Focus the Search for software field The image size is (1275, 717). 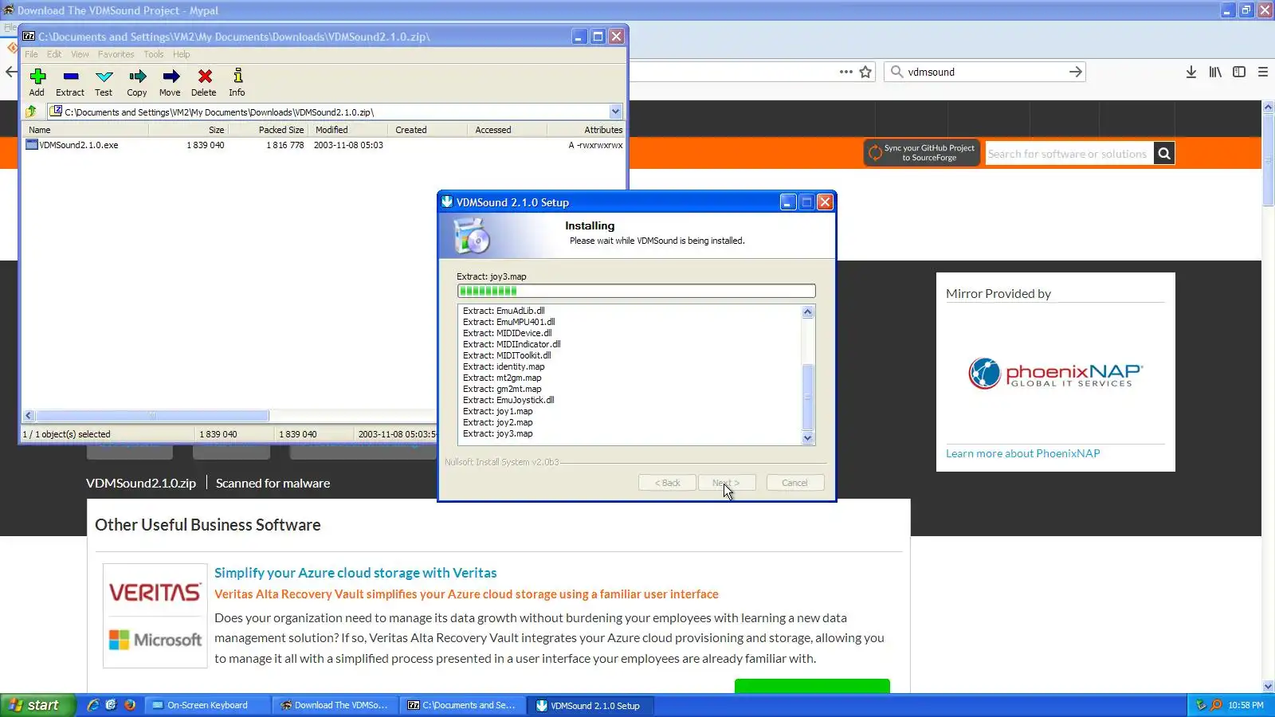pyautogui.click(x=1069, y=154)
